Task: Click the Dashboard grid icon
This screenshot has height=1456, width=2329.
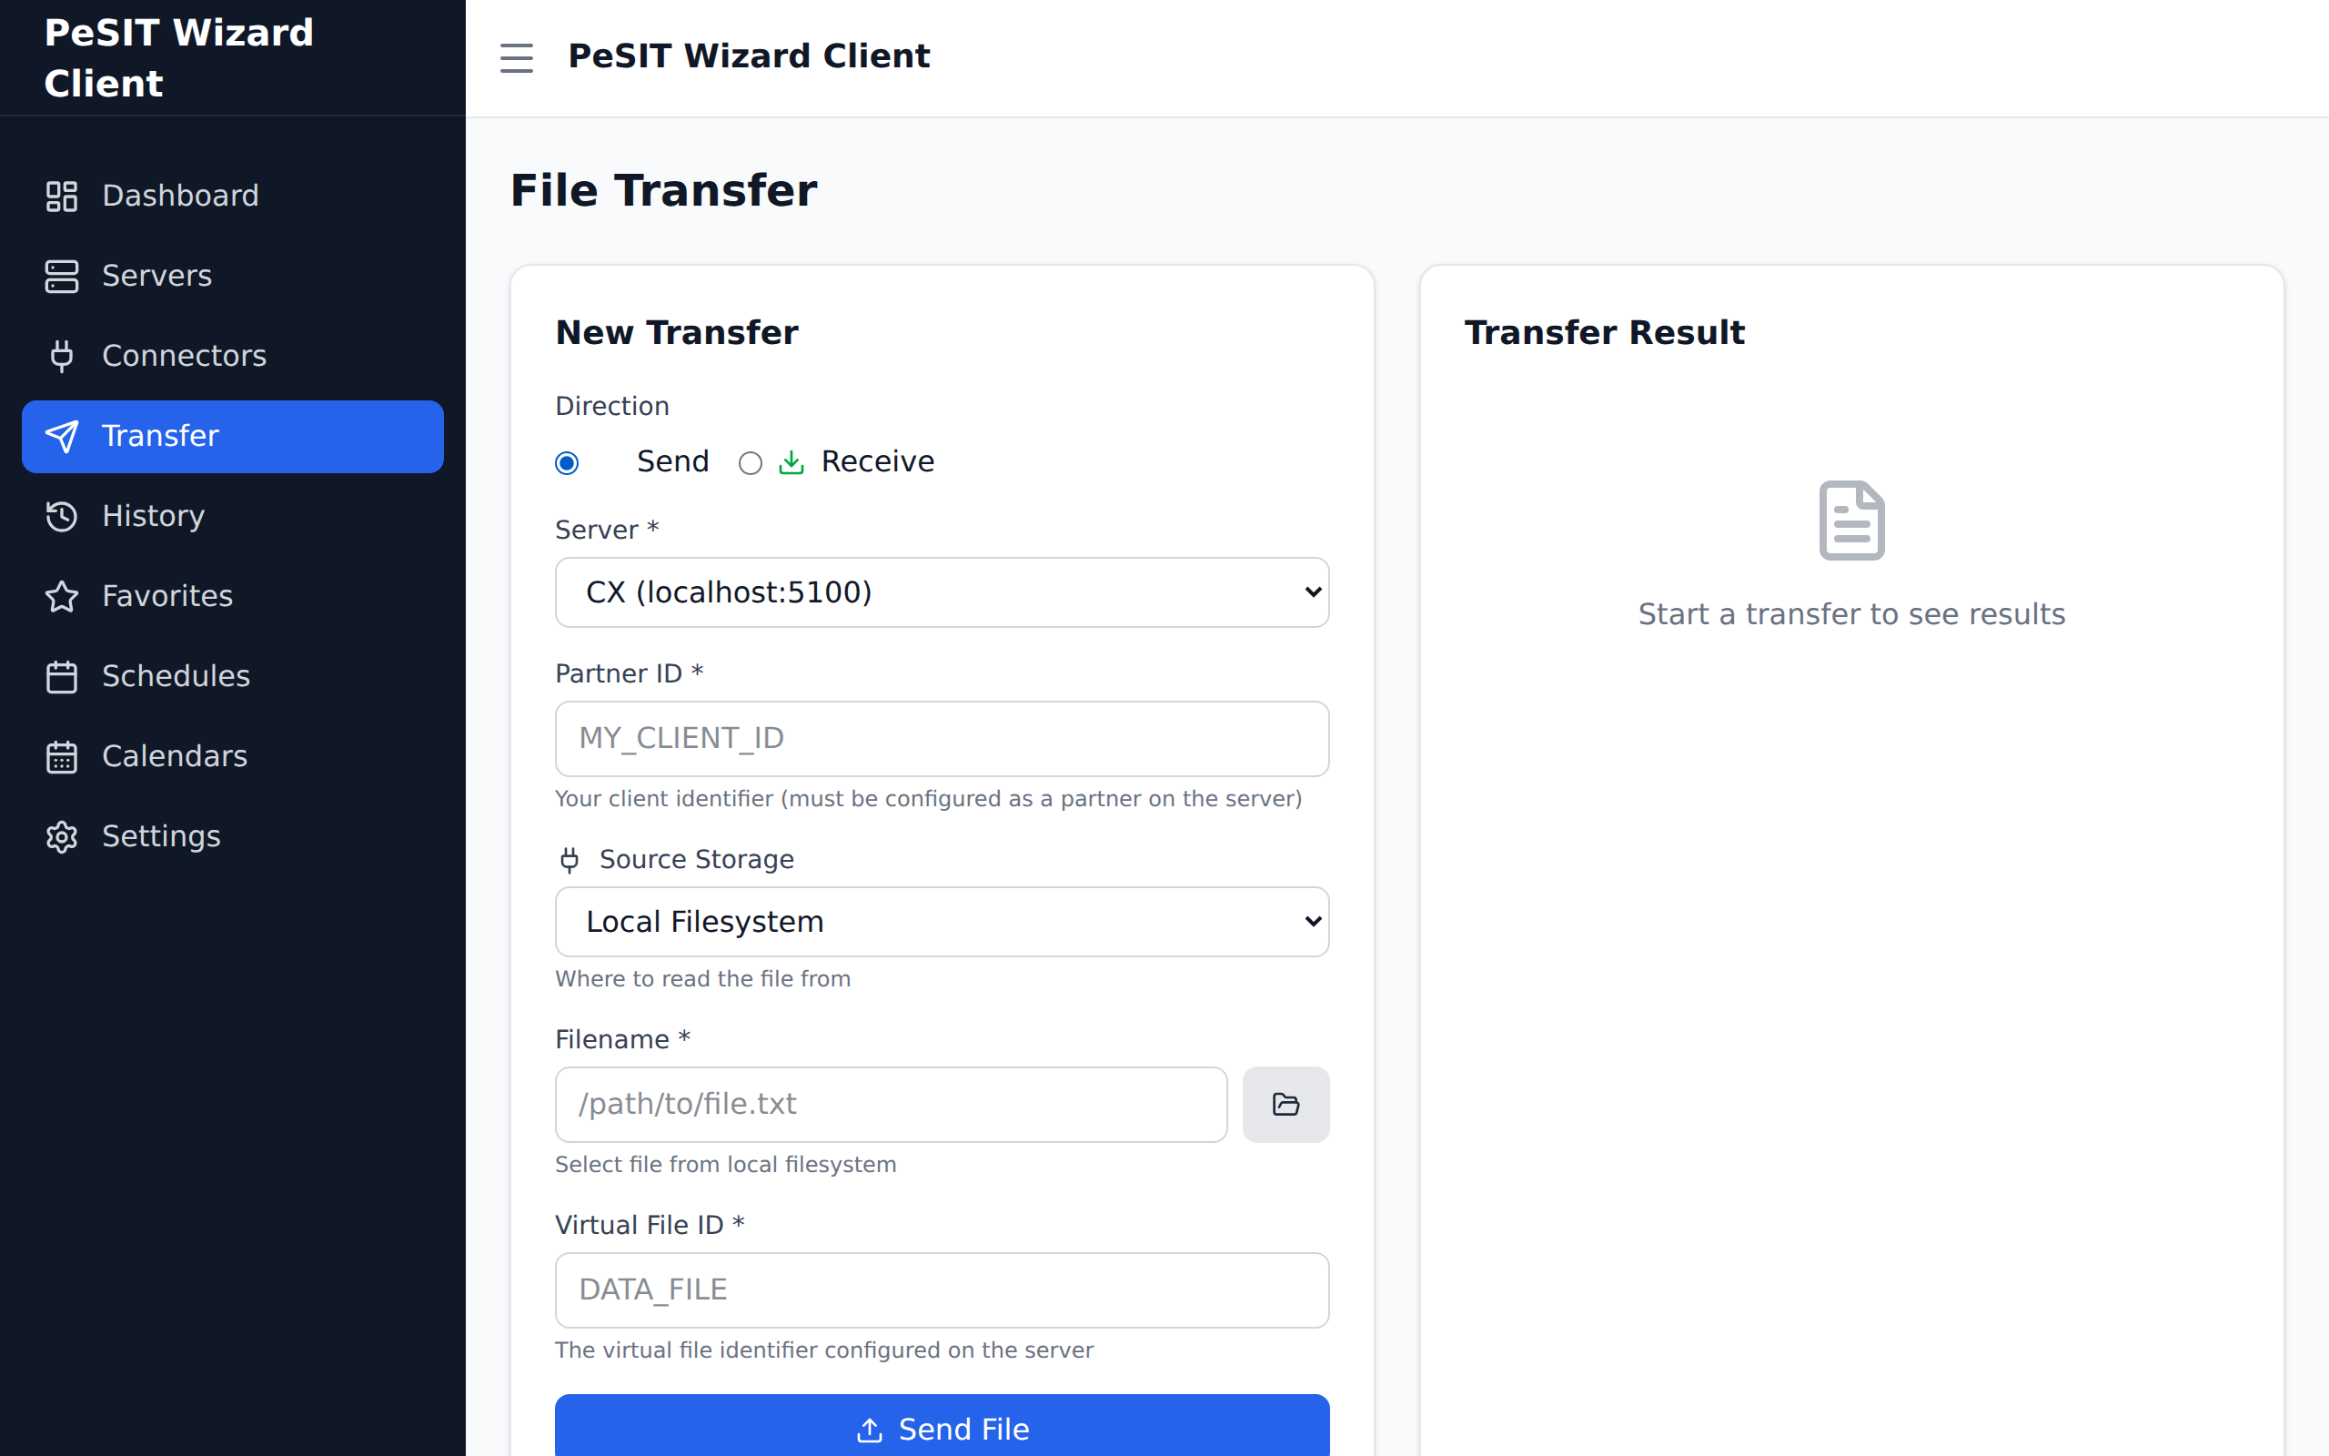Action: [62, 196]
